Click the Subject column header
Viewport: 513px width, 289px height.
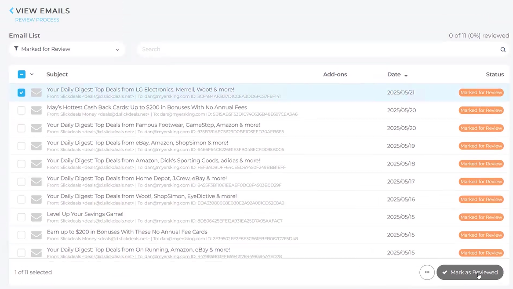pos(57,74)
